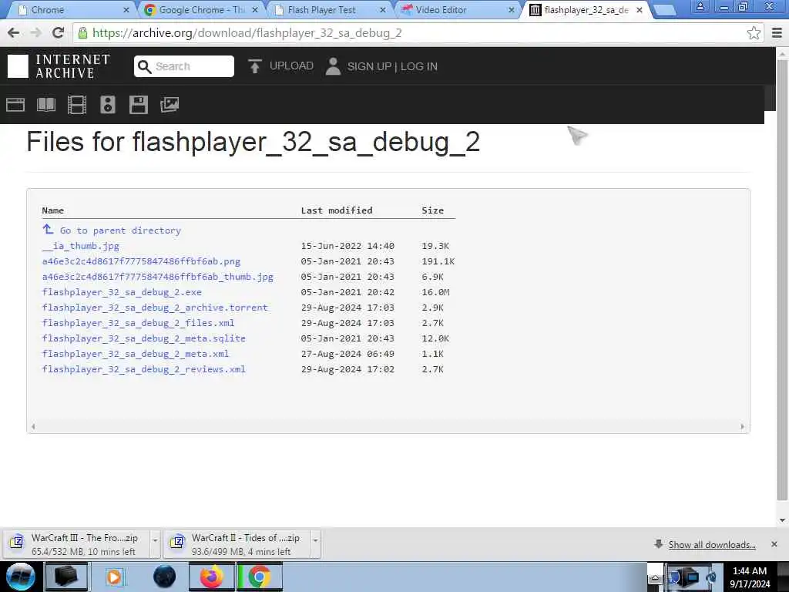Click the upload arrow icon
The height and width of the screenshot is (592, 789).
pos(254,66)
